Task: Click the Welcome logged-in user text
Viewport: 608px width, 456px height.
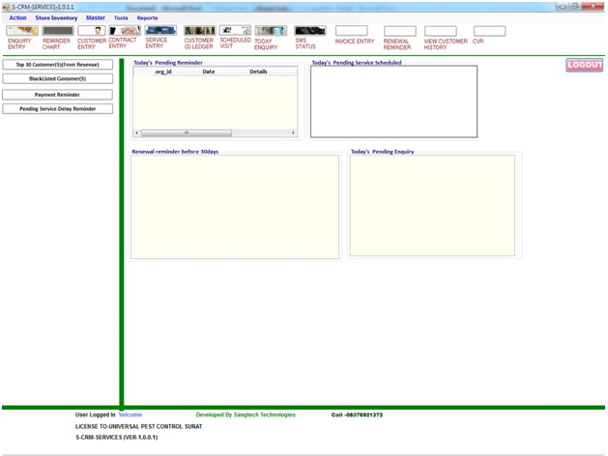Action: point(130,414)
